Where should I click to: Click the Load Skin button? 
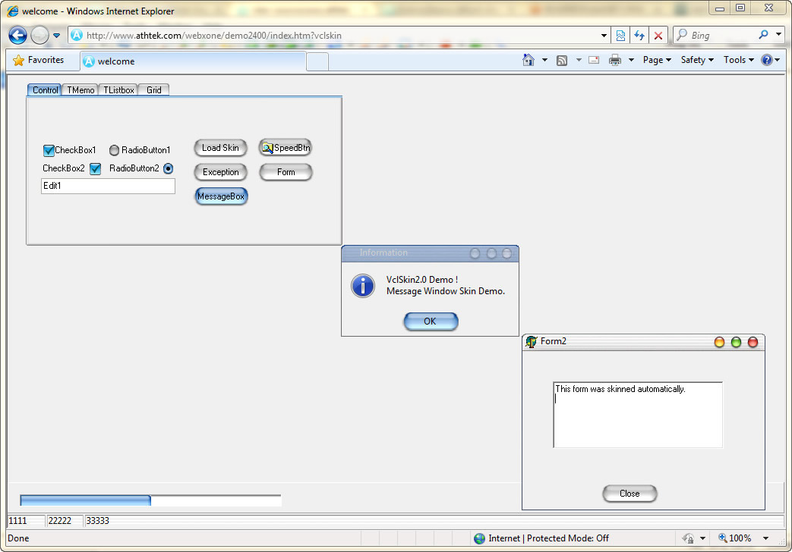coord(220,148)
